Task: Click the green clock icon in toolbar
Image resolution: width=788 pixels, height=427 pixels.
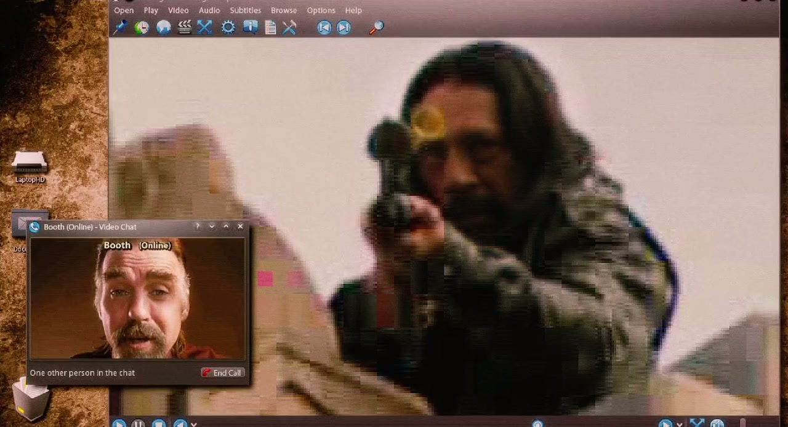Action: 142,28
